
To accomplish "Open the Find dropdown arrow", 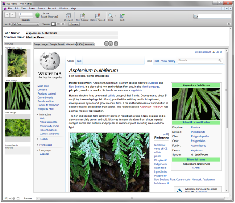I will (x=116, y=16).
